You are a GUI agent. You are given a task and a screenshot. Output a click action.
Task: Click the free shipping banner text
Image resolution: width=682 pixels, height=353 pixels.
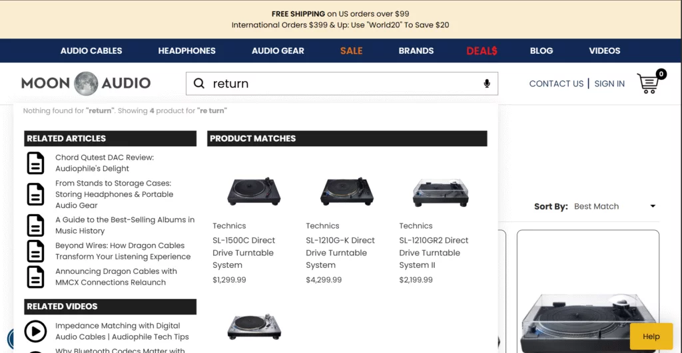pos(340,14)
